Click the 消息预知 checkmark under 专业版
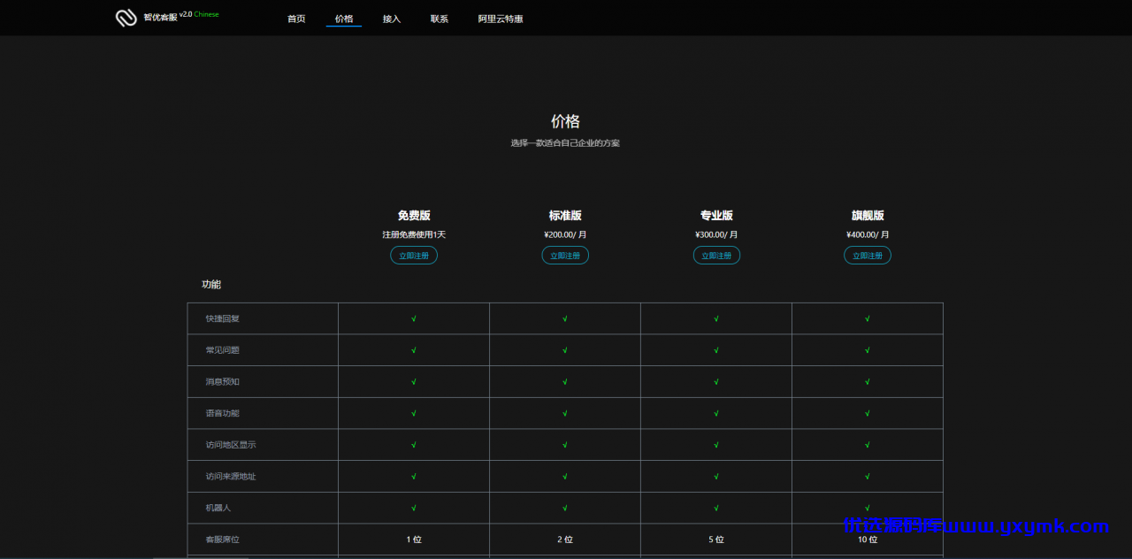This screenshot has height=559, width=1132. coord(716,382)
